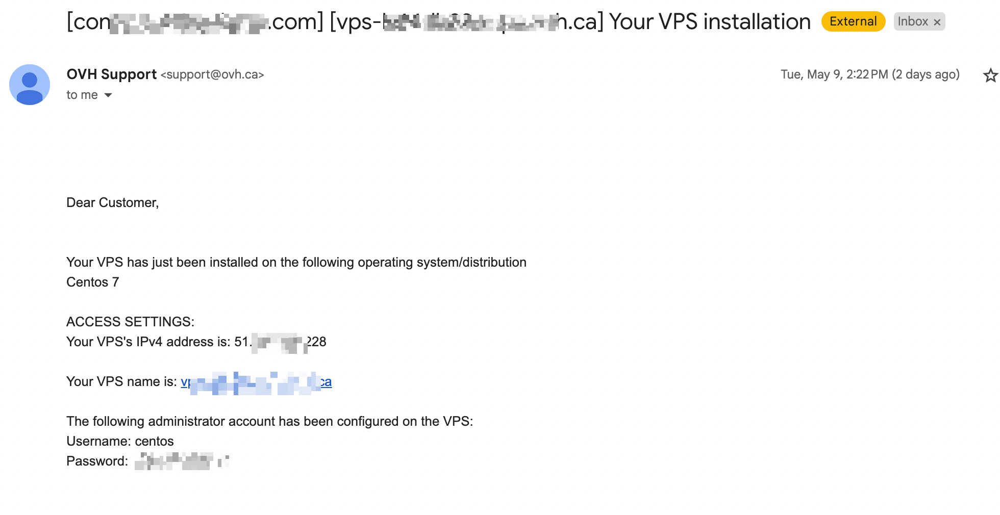Viewport: 1000px width, 515px height.
Task: Star this OVH Support email
Action: (x=990, y=75)
